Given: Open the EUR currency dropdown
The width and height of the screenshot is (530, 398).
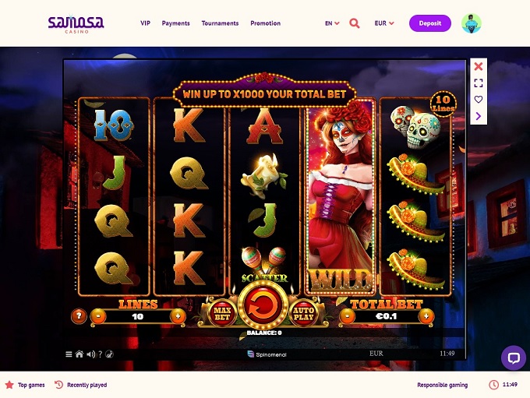Looking at the screenshot, I should click(x=384, y=23).
